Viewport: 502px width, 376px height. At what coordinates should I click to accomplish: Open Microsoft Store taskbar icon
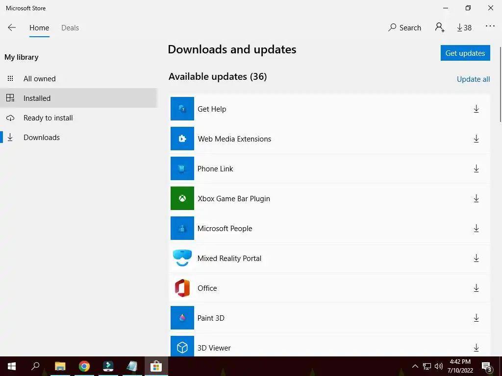point(156,366)
